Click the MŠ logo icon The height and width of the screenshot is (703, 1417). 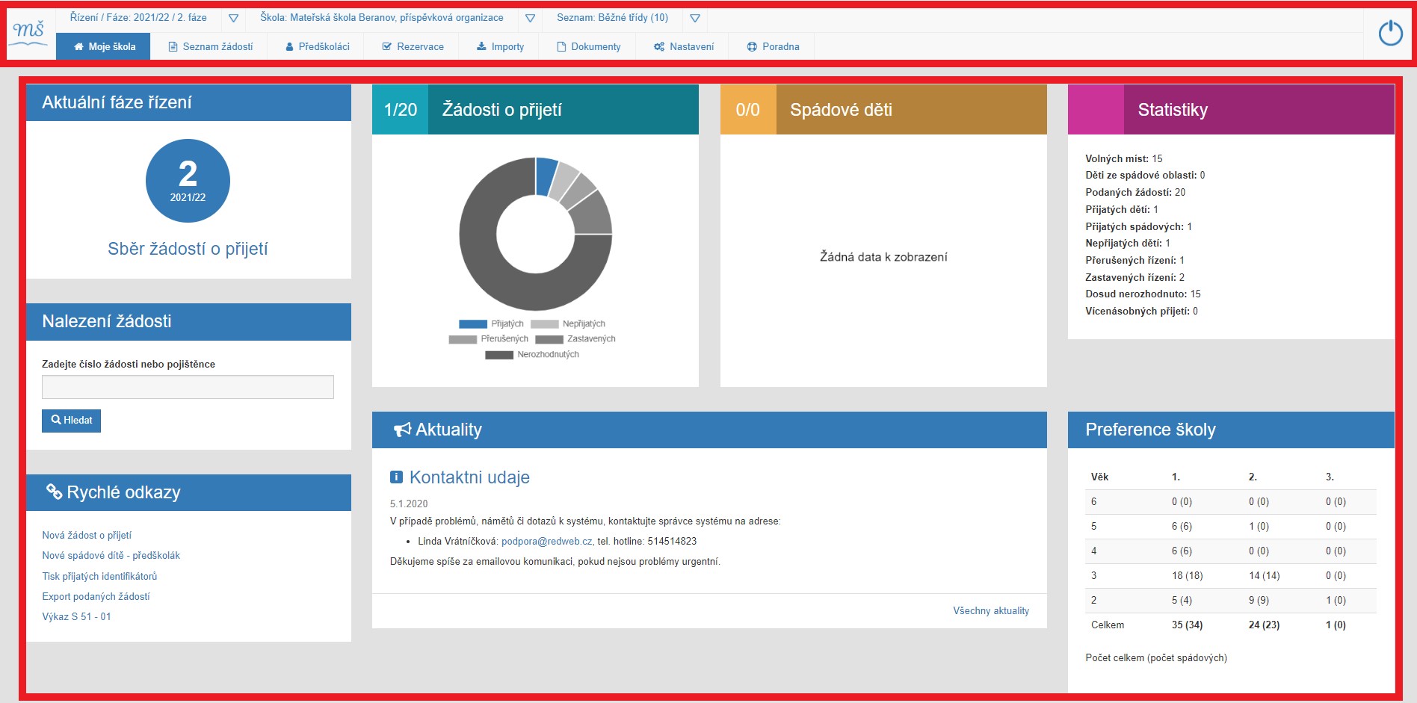pyautogui.click(x=30, y=33)
